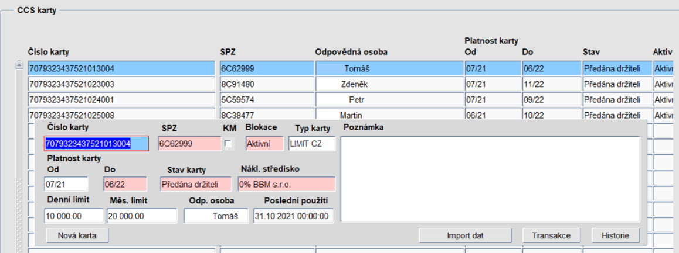Select card row 7079323437521013004 in the table
Viewport: 679px width, 253px height.
122,68
